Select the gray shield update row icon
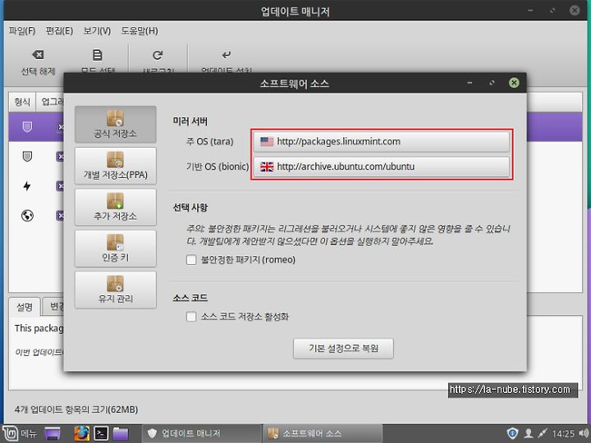Image resolution: width=591 pixels, height=443 pixels. coord(27,157)
